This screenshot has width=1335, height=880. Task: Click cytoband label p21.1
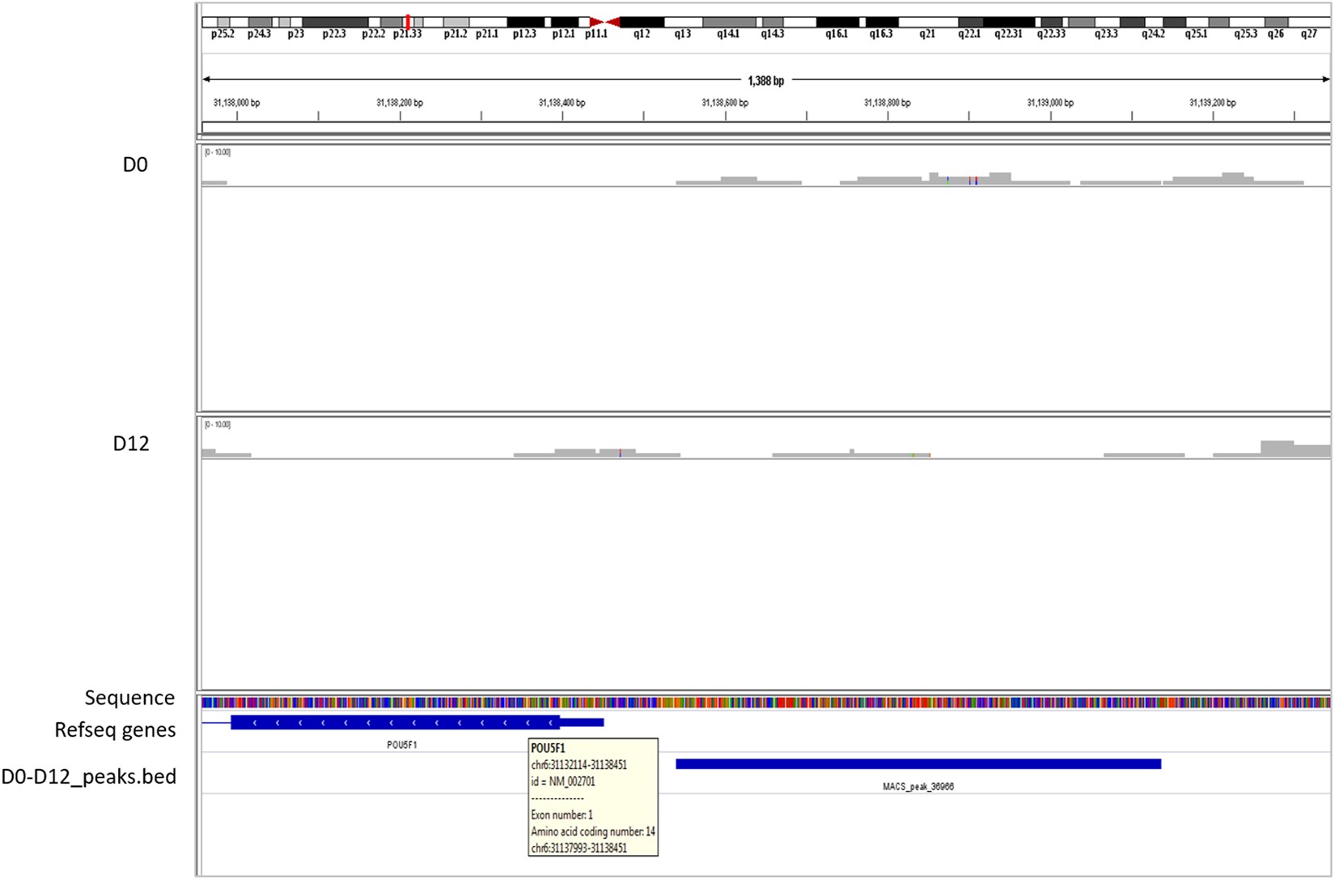pyautogui.click(x=487, y=34)
